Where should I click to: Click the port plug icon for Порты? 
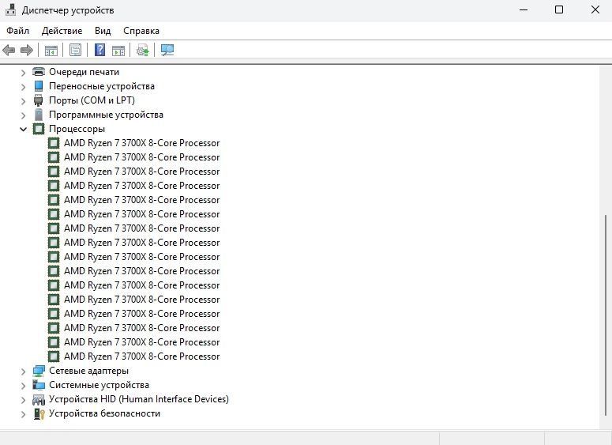point(38,100)
